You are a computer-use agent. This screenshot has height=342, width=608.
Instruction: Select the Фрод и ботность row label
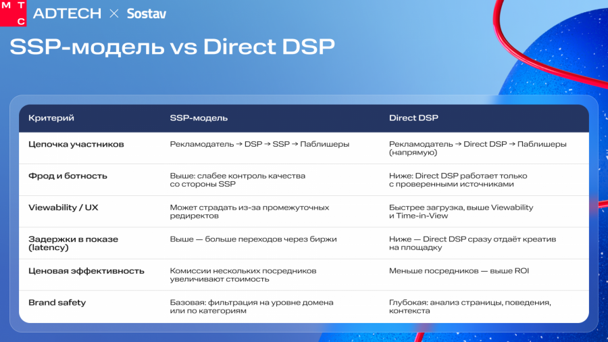(x=68, y=176)
